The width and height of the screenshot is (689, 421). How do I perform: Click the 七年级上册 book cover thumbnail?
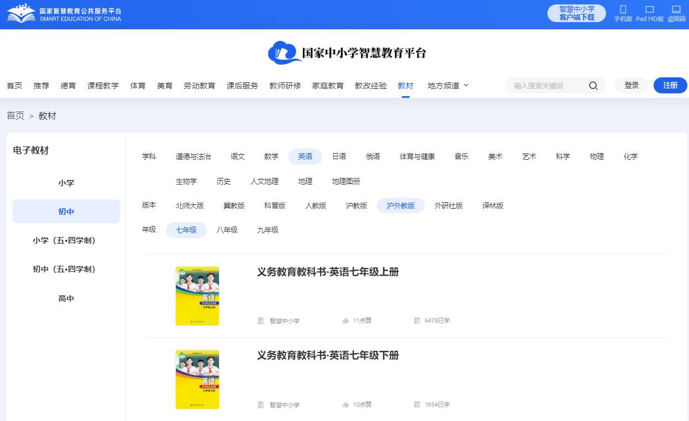click(197, 296)
